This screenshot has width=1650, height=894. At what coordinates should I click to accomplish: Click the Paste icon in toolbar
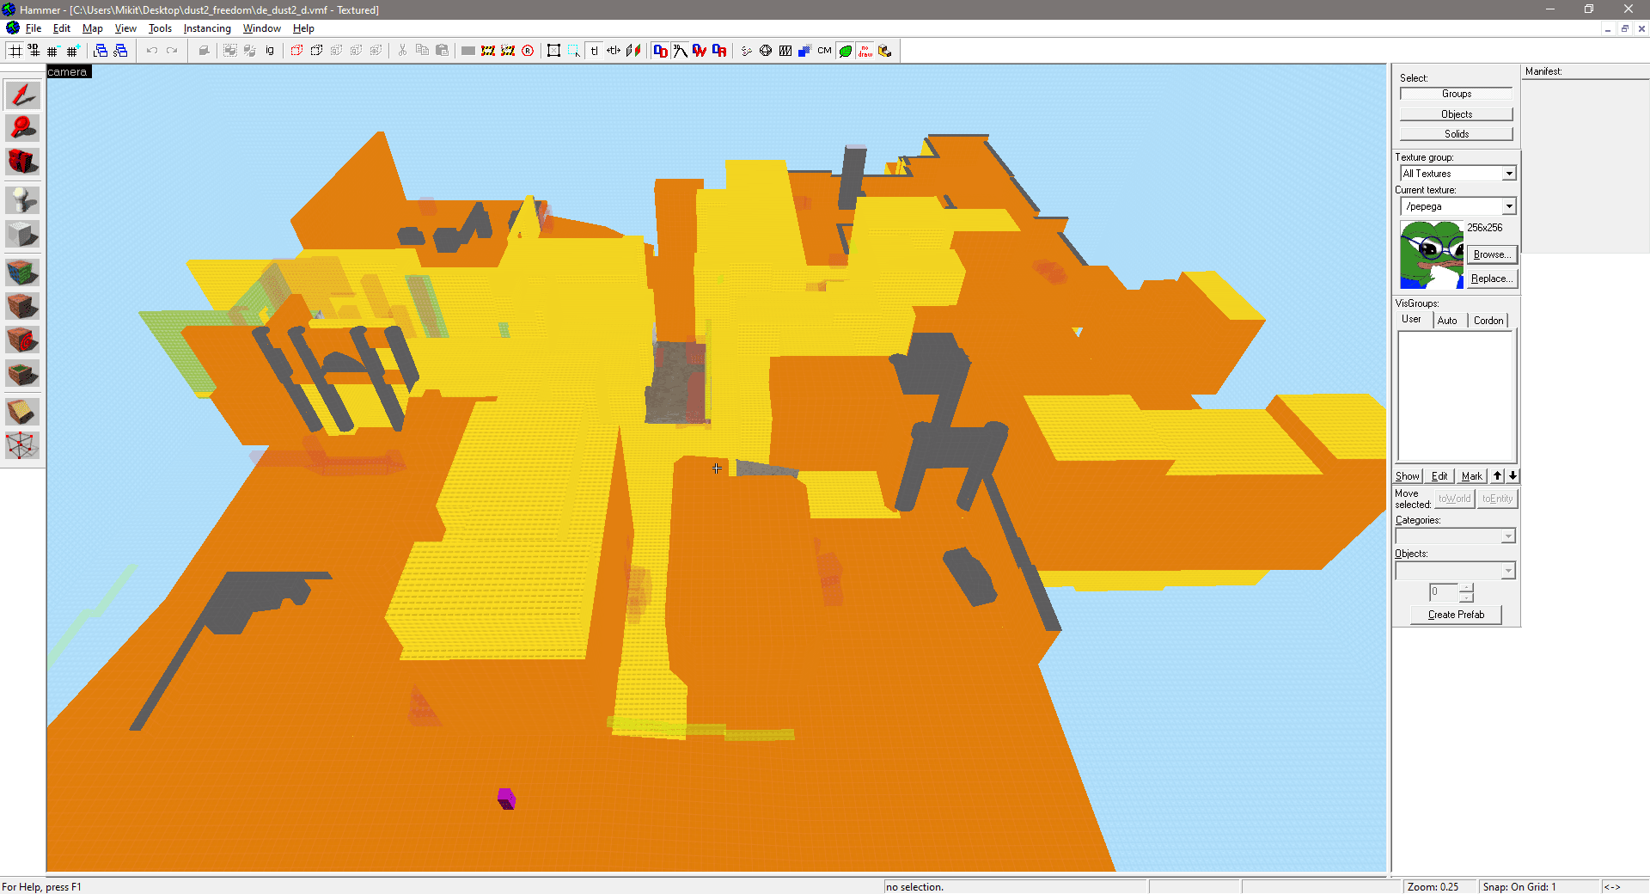tap(442, 51)
